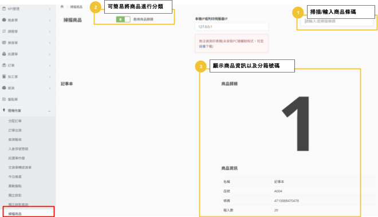The width and height of the screenshot is (378, 217).
Task: Click the 託運單 sidebar icon
Action: [4, 54]
